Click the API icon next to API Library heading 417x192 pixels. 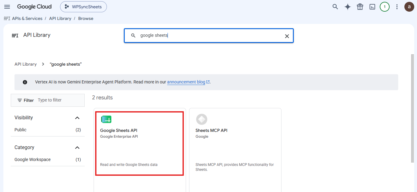pos(15,35)
